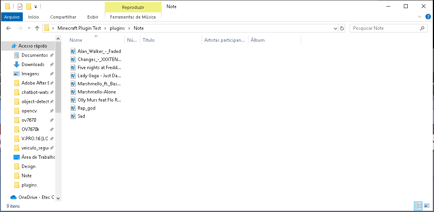This screenshot has height=212, width=434.
Task: Open the Alan_Walker_-_Faded file icon
Action: pos(73,51)
